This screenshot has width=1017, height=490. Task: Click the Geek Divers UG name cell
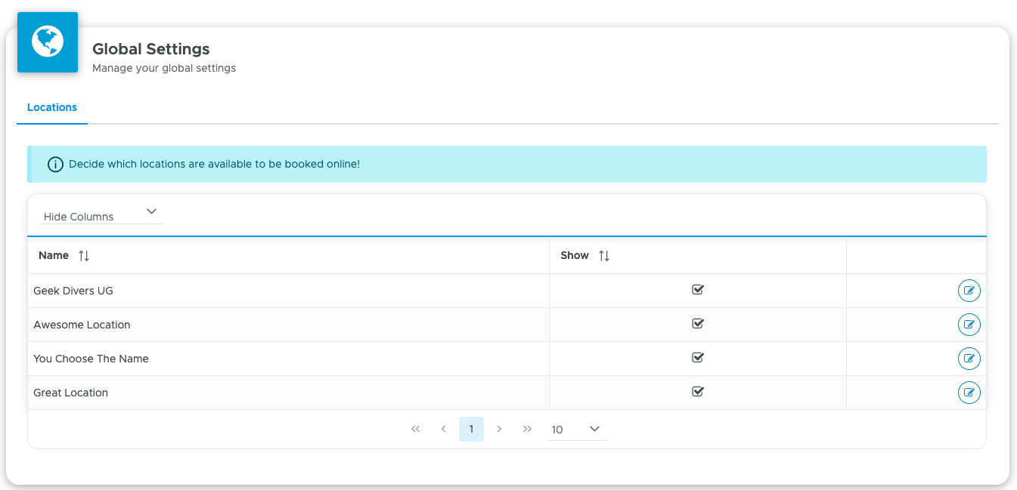pos(288,291)
